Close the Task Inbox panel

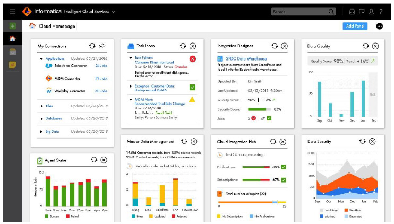(192, 46)
